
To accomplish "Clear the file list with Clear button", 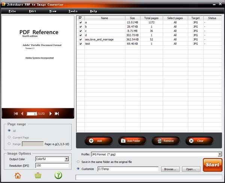I will pos(199,141).
